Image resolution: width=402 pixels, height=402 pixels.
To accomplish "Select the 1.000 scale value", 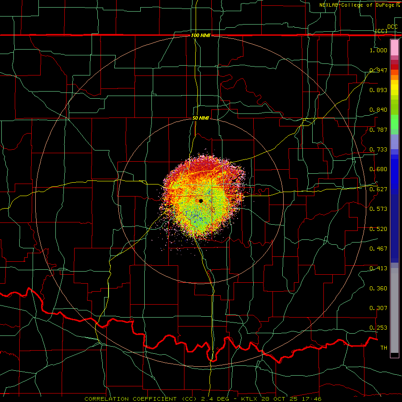I will [x=378, y=50].
